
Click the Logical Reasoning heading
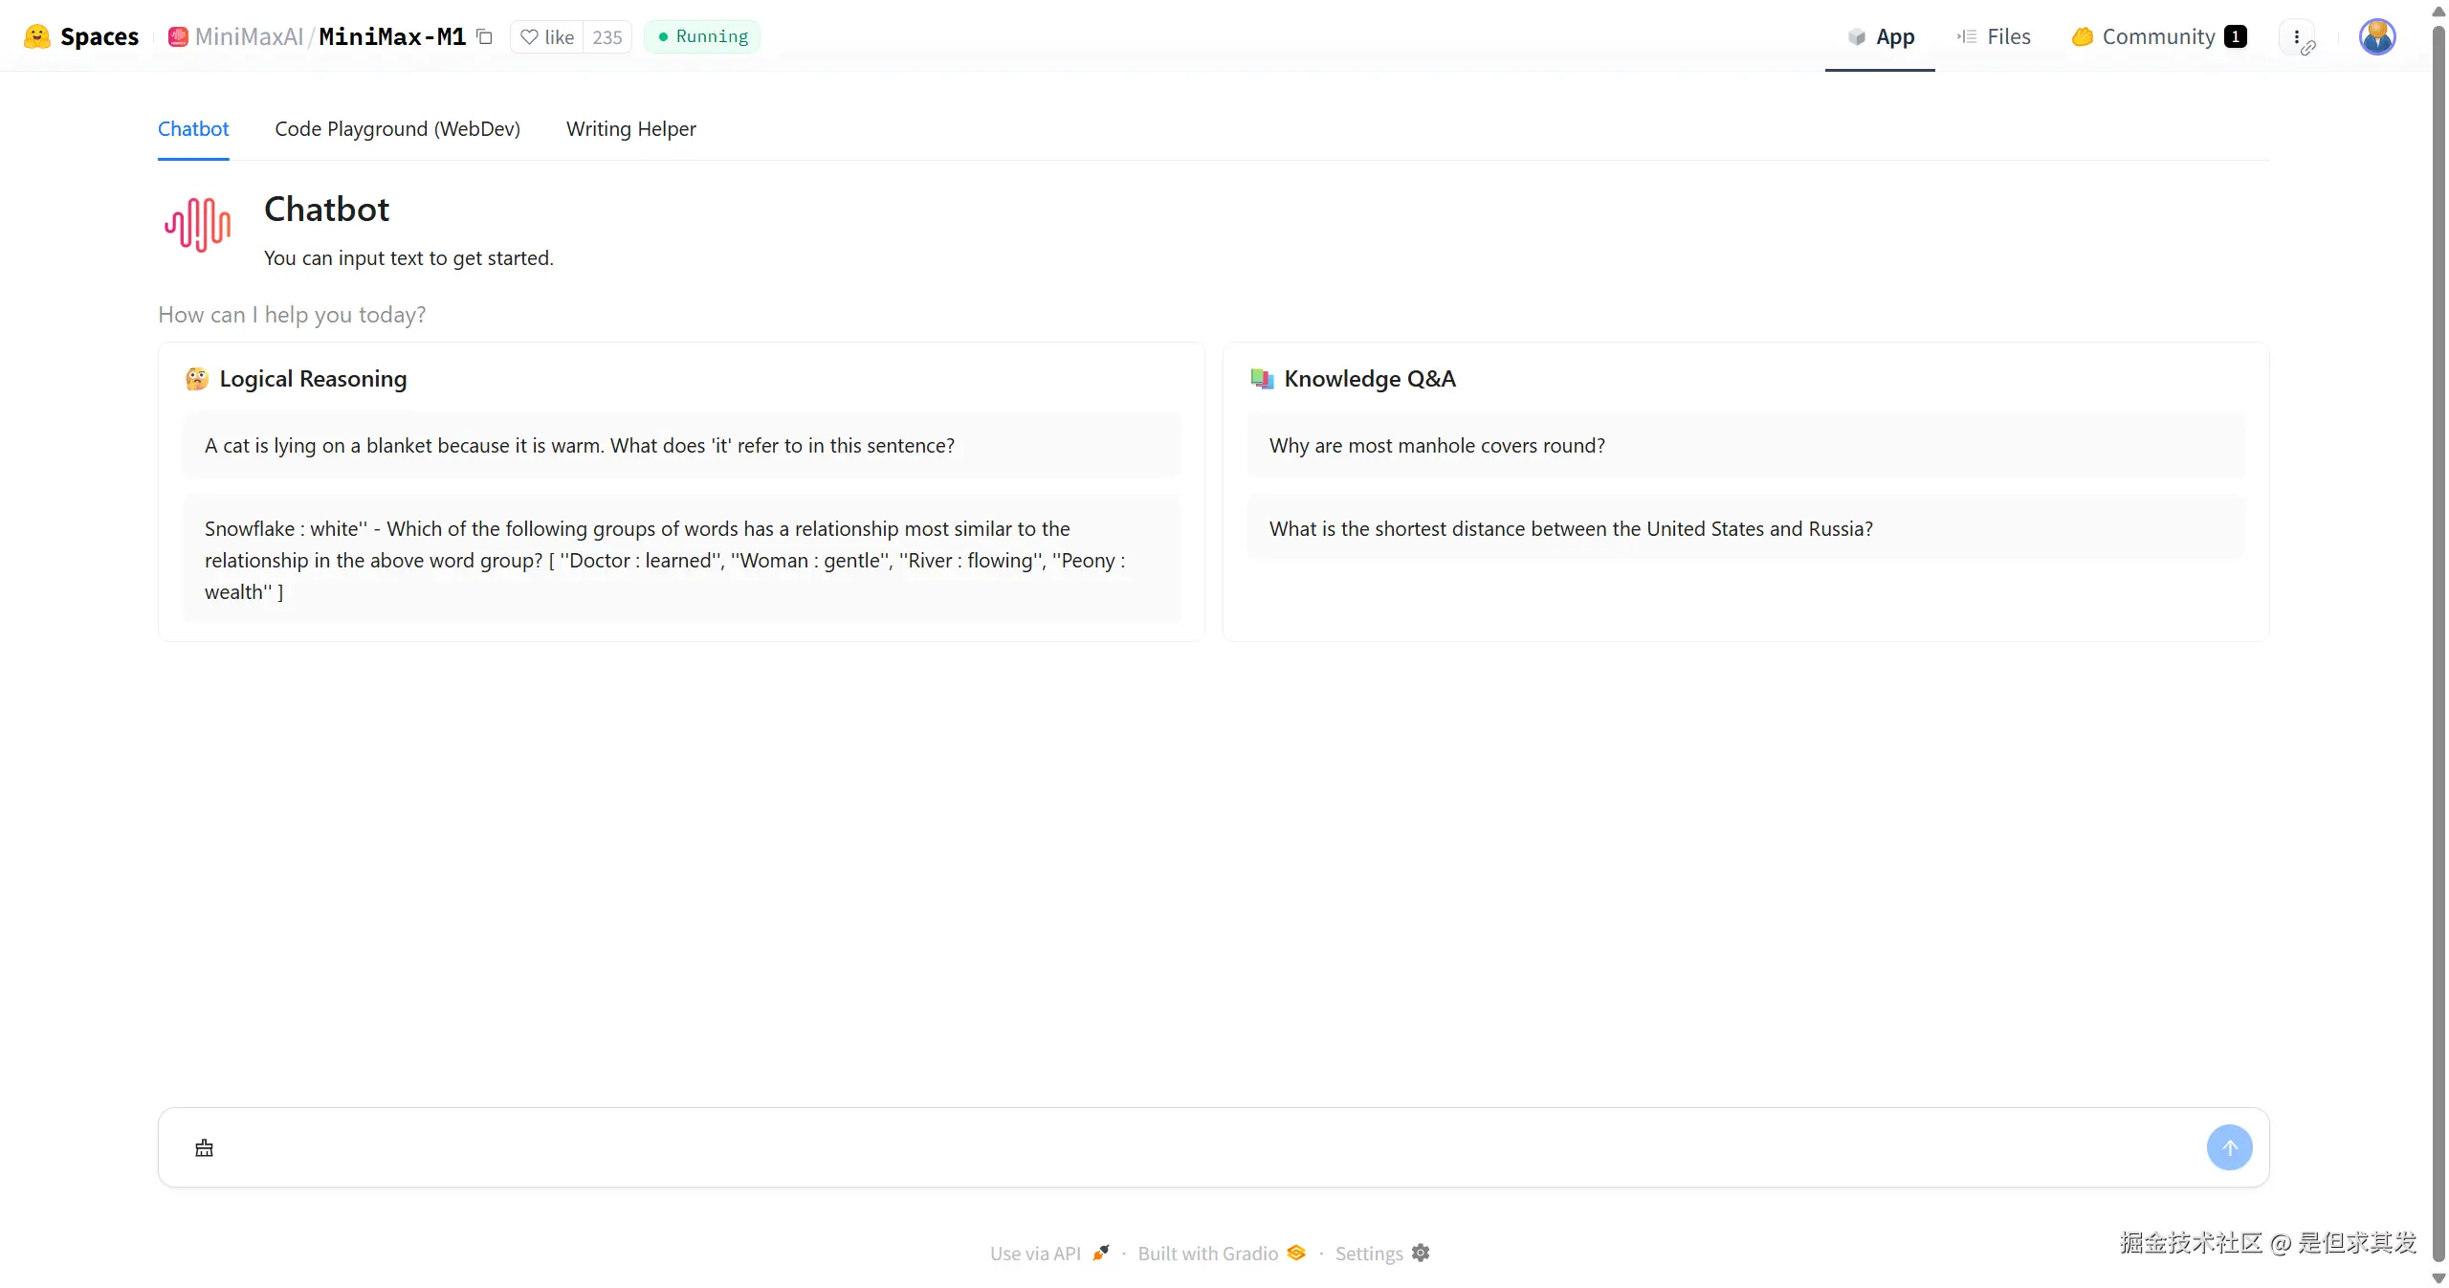tap(313, 379)
